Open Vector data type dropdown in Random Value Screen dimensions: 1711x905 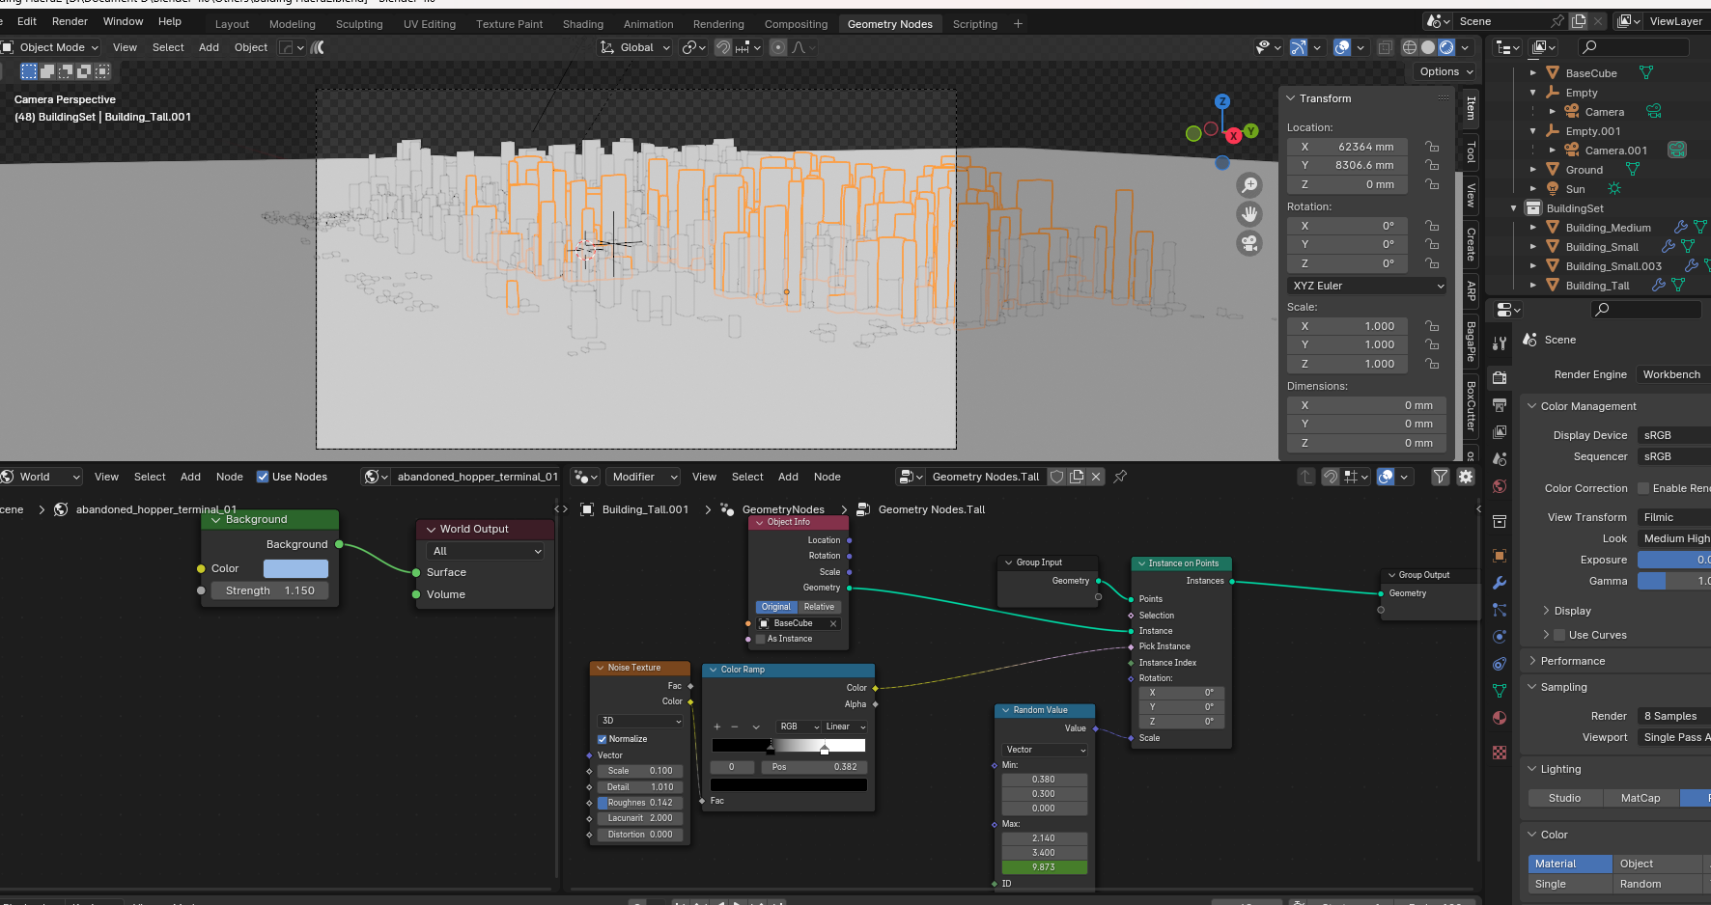pos(1046,750)
